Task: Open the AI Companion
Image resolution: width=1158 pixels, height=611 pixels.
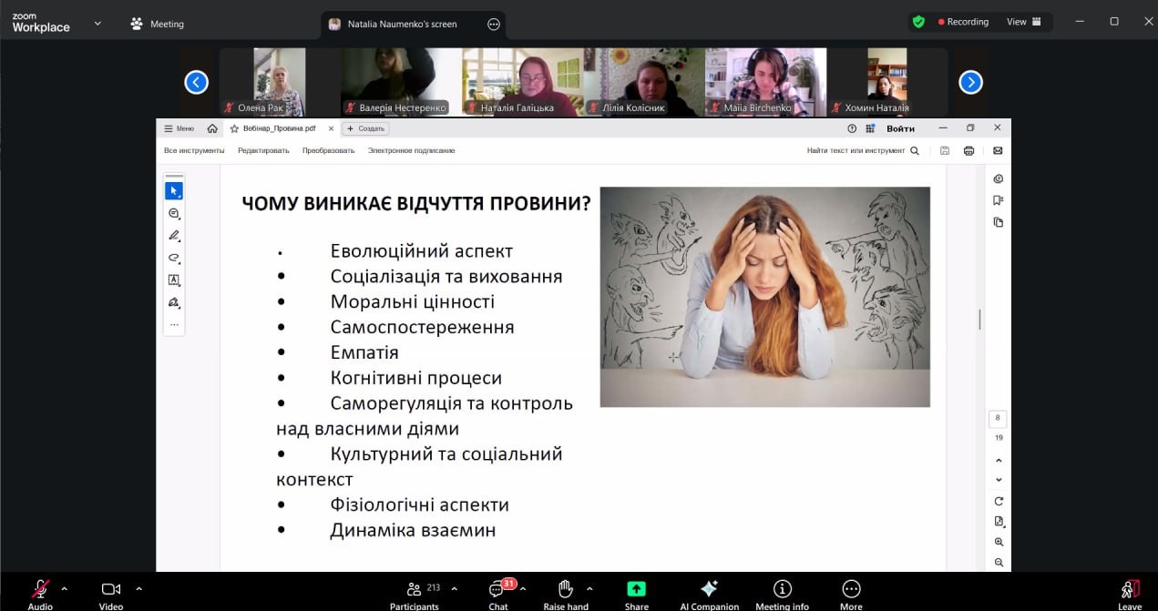Action: tap(709, 590)
